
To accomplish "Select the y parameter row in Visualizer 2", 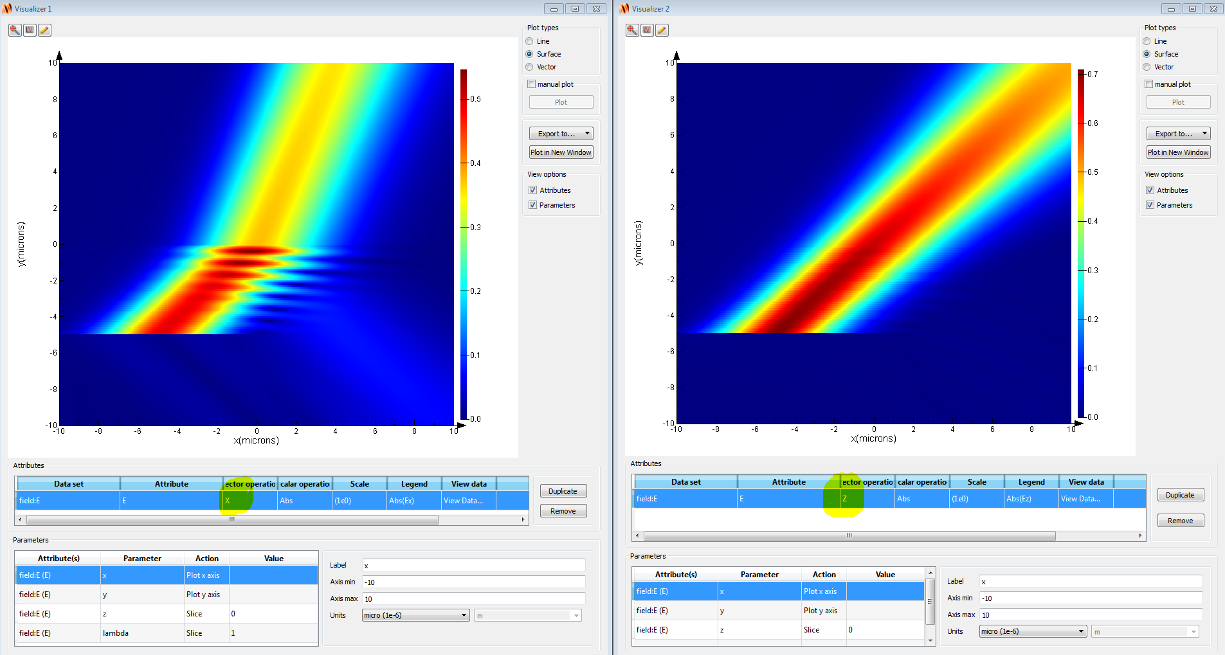I will (x=779, y=611).
